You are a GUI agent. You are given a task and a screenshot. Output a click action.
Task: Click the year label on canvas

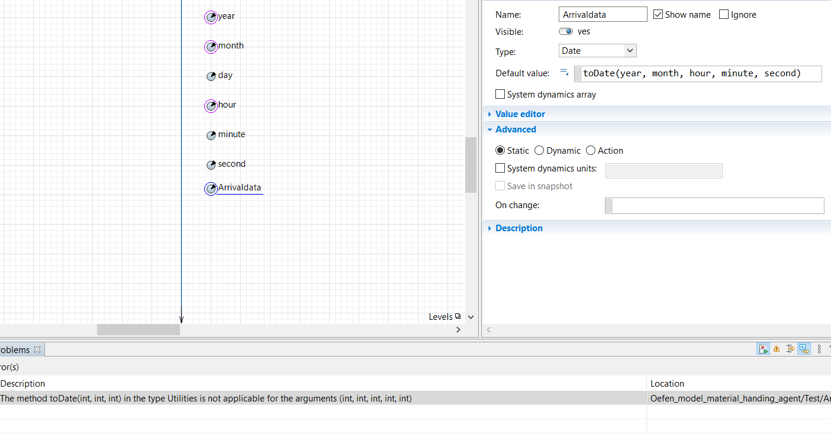227,16
